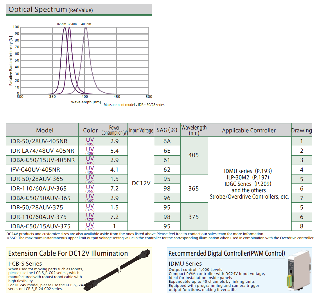Open the IDGC Series (P.209) reference
The image size is (318, 297).
tap(248, 184)
